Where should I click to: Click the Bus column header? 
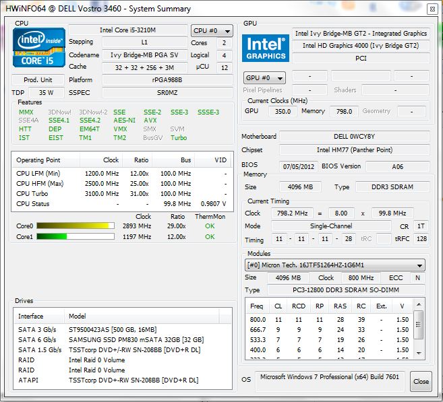tap(173, 160)
